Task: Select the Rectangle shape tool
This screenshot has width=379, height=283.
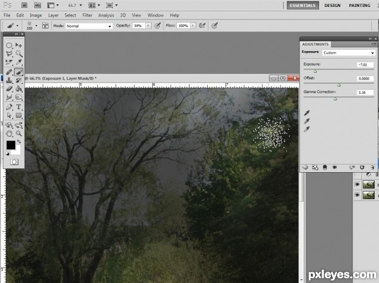Action: point(18,115)
